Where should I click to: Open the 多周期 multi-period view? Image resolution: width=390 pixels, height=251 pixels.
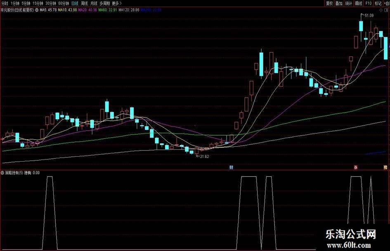(105, 3)
